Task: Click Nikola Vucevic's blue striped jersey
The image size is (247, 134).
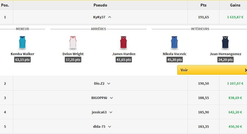Action: [174, 42]
